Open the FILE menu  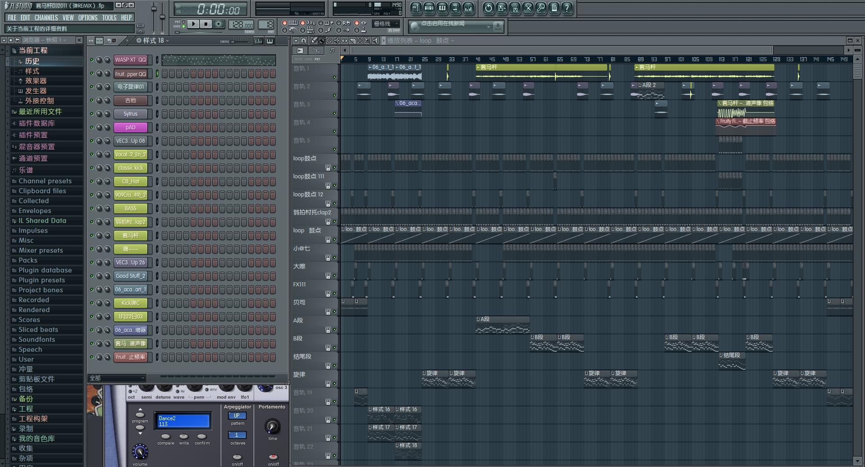pos(12,18)
